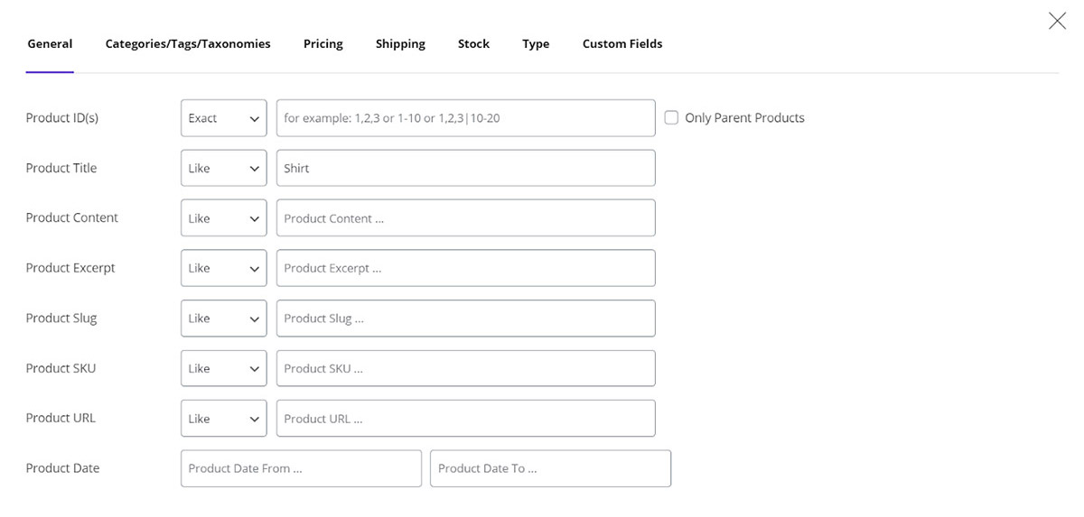Click the Product ID(s) input field

465,118
